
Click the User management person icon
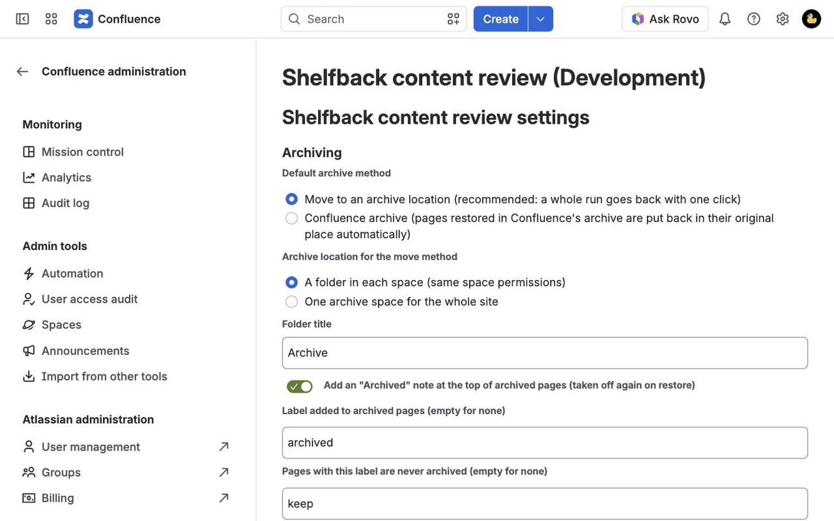pos(29,447)
